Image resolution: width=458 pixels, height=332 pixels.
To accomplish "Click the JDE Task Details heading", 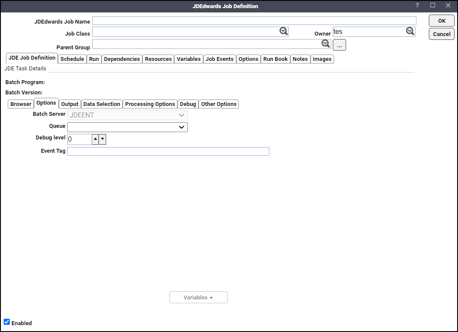I will click(x=25, y=68).
